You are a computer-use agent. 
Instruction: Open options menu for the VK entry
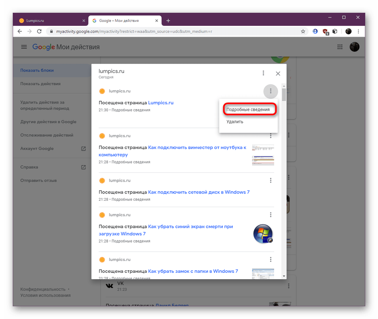click(x=288, y=286)
